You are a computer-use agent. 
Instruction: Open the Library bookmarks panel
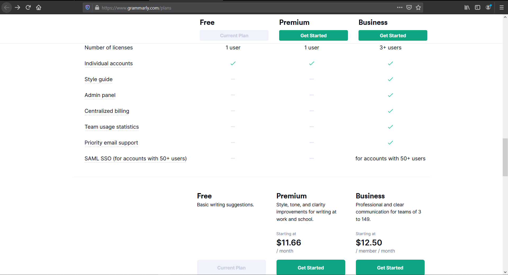tap(467, 8)
